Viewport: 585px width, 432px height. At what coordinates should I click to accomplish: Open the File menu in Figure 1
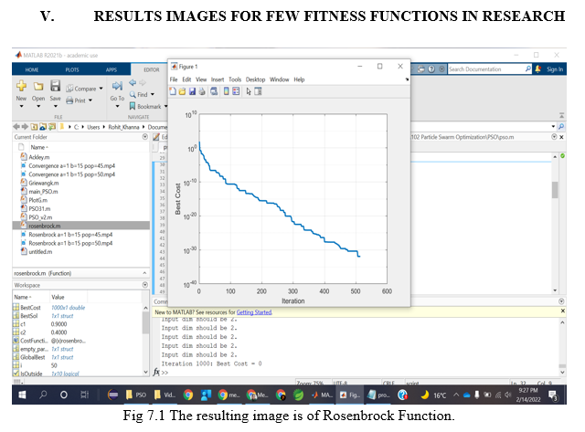click(174, 79)
